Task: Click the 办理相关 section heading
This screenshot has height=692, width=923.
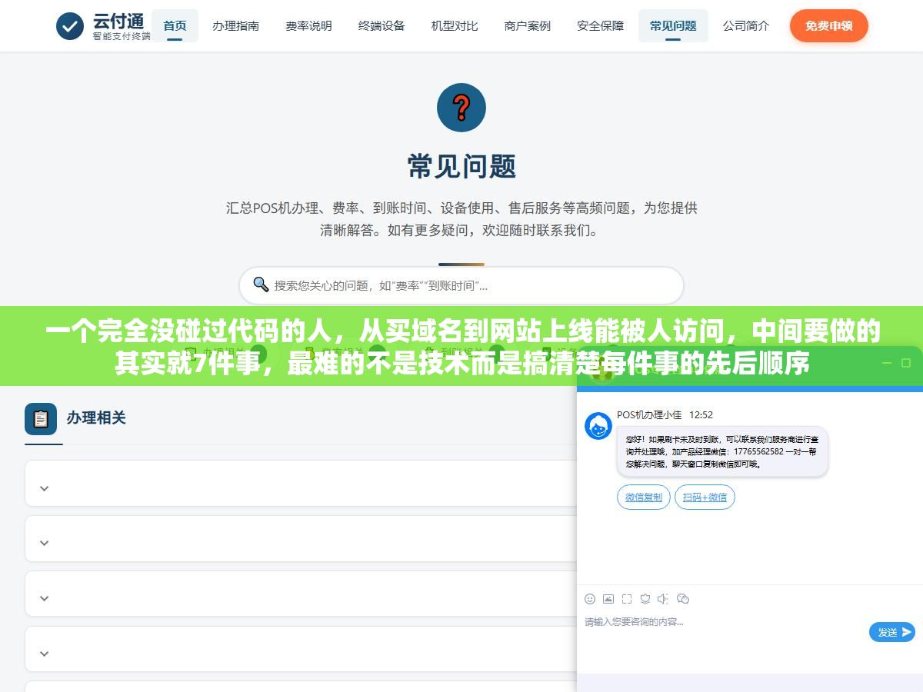Action: pyautogui.click(x=96, y=418)
